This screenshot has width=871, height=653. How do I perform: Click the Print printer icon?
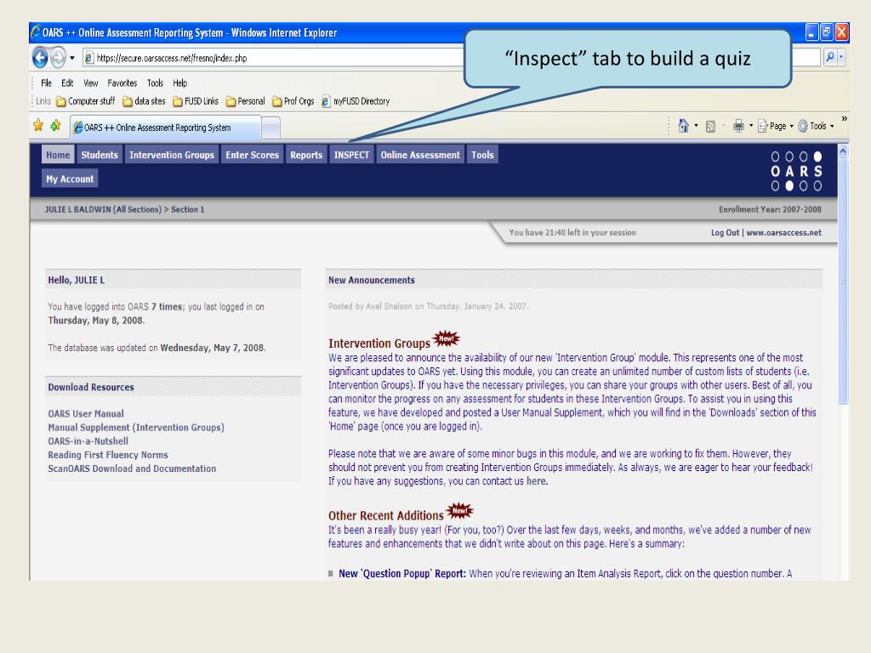pyautogui.click(x=738, y=126)
